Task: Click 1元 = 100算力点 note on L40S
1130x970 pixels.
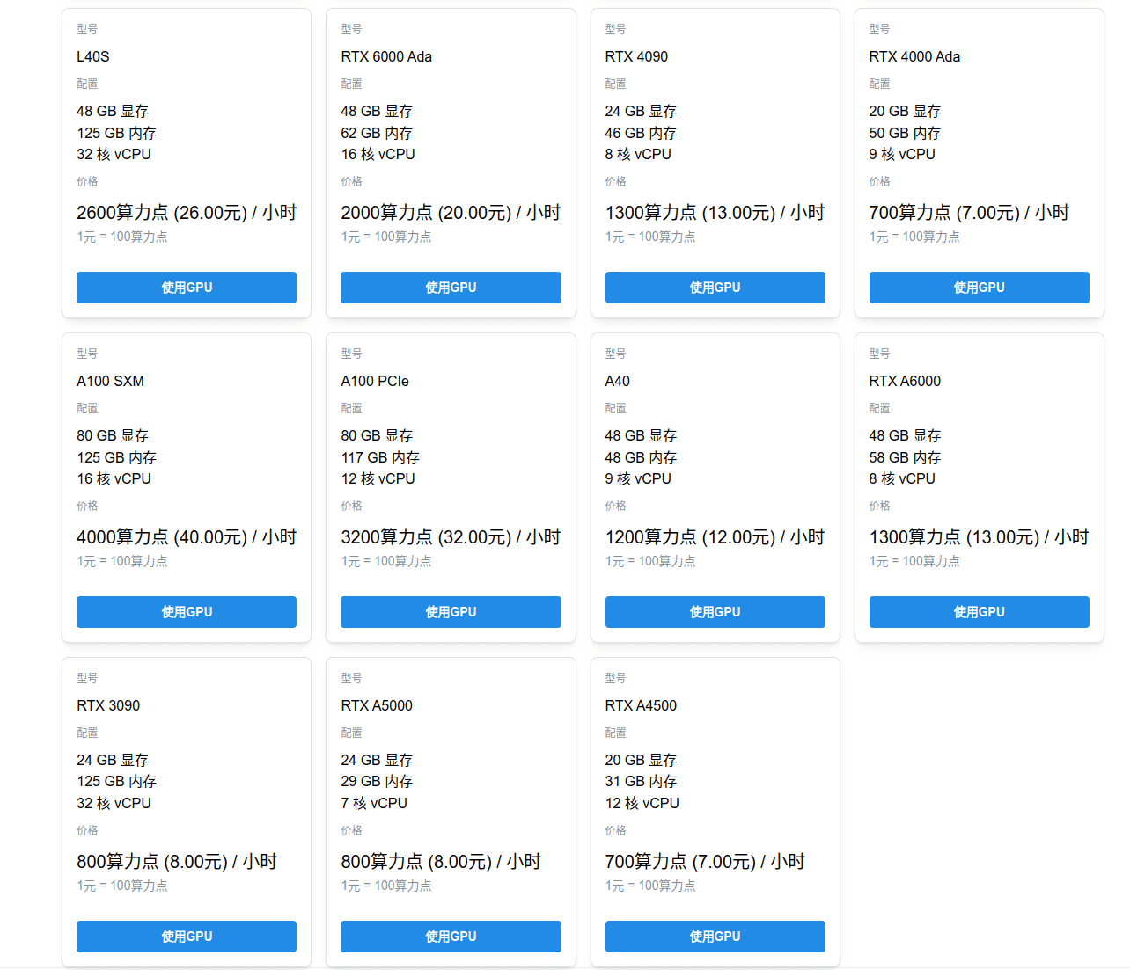Action: [x=122, y=237]
